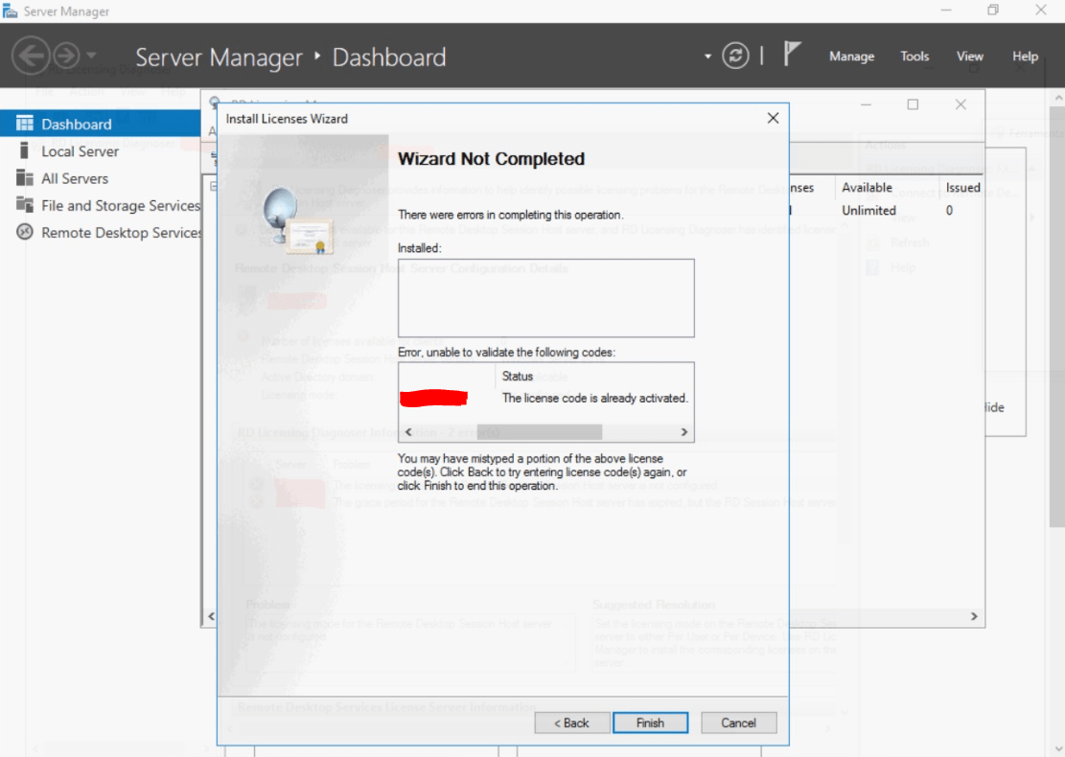Click the Server Manager title bar icon
This screenshot has width=1065, height=757.
[x=10, y=11]
